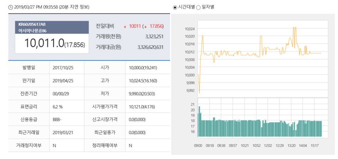Click the 10:52 time axis label
The image size is (338, 159).
tap(256, 145)
